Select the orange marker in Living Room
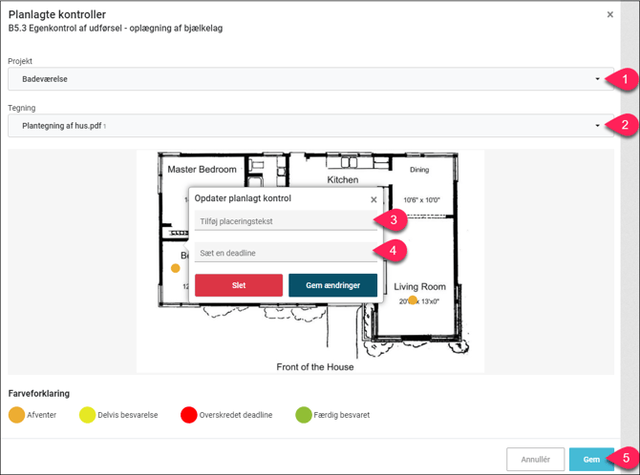This screenshot has width=640, height=475. (413, 300)
